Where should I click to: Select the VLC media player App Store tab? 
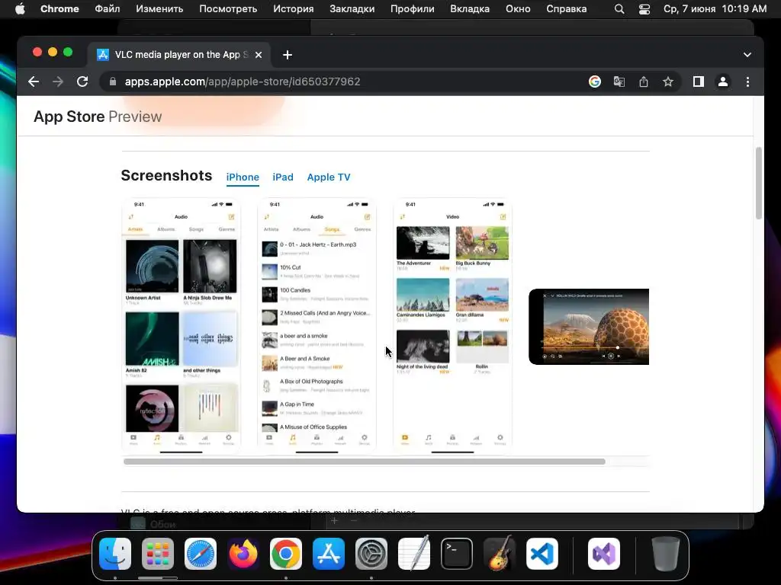pyautogui.click(x=179, y=55)
